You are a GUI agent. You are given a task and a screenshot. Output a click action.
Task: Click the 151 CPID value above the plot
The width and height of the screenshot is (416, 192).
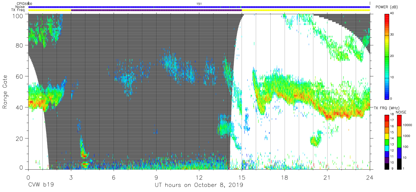[199, 4]
